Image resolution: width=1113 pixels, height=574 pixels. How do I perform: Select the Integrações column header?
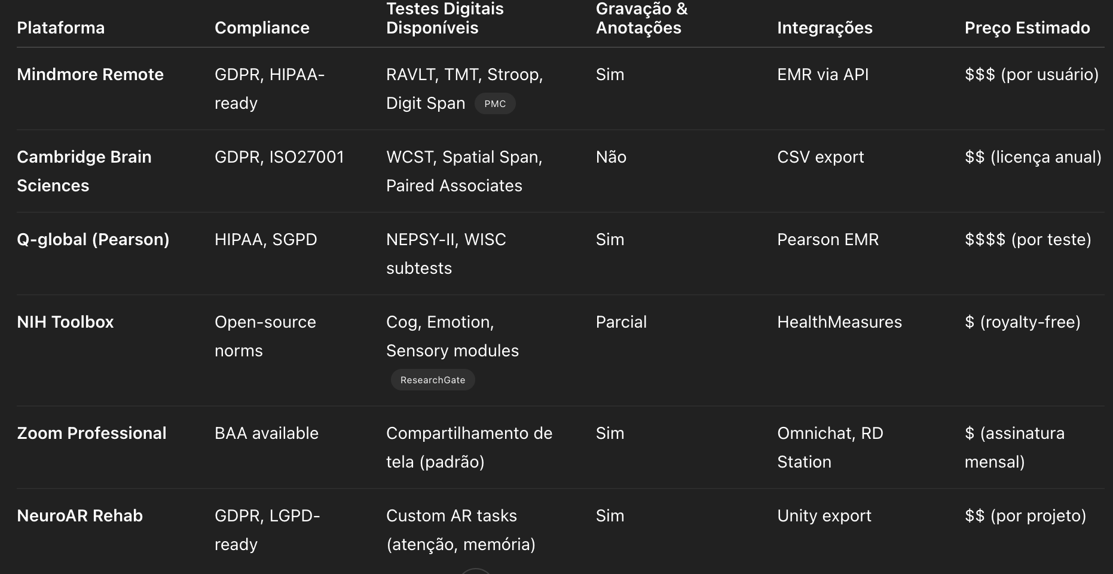825,28
